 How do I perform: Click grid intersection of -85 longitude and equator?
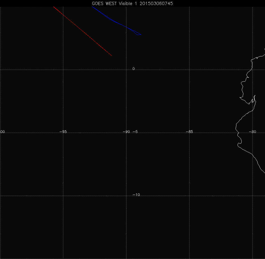[x=189, y=70]
